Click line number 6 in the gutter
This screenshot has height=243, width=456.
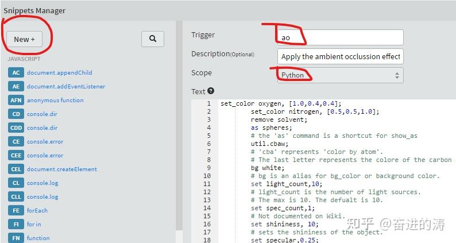(209, 144)
